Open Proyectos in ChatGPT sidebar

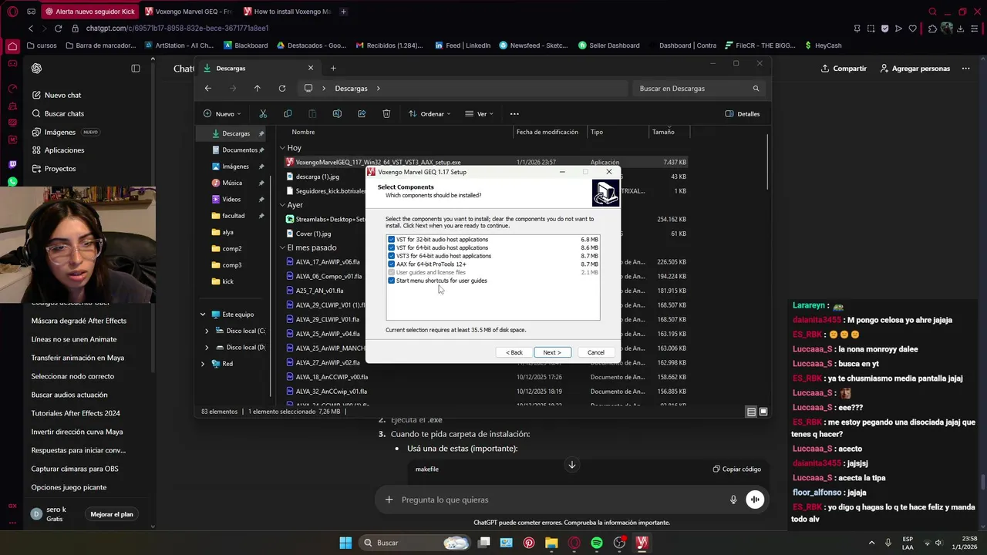click(x=60, y=168)
